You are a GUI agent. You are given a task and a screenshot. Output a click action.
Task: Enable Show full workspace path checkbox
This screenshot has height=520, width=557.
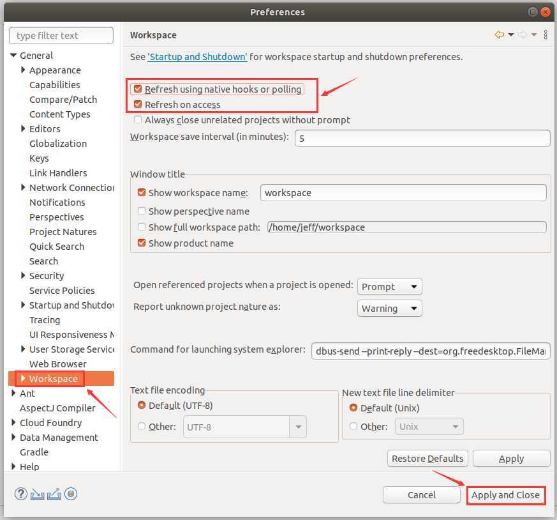(x=142, y=227)
